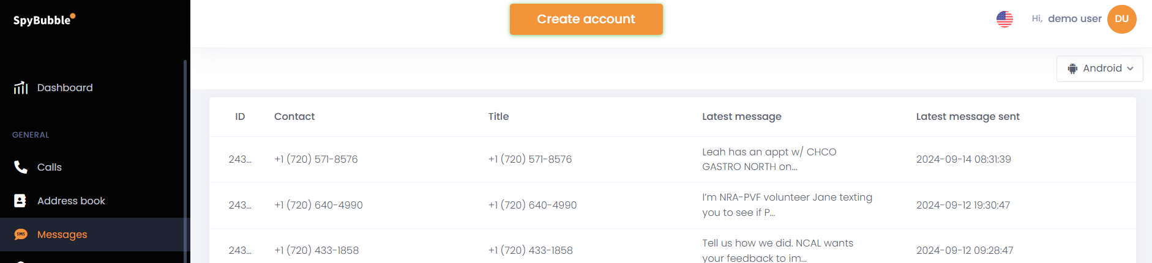Viewport: 1152px width, 263px height.
Task: Open the +1 (720) 571-8576 contact row
Action: click(316, 159)
